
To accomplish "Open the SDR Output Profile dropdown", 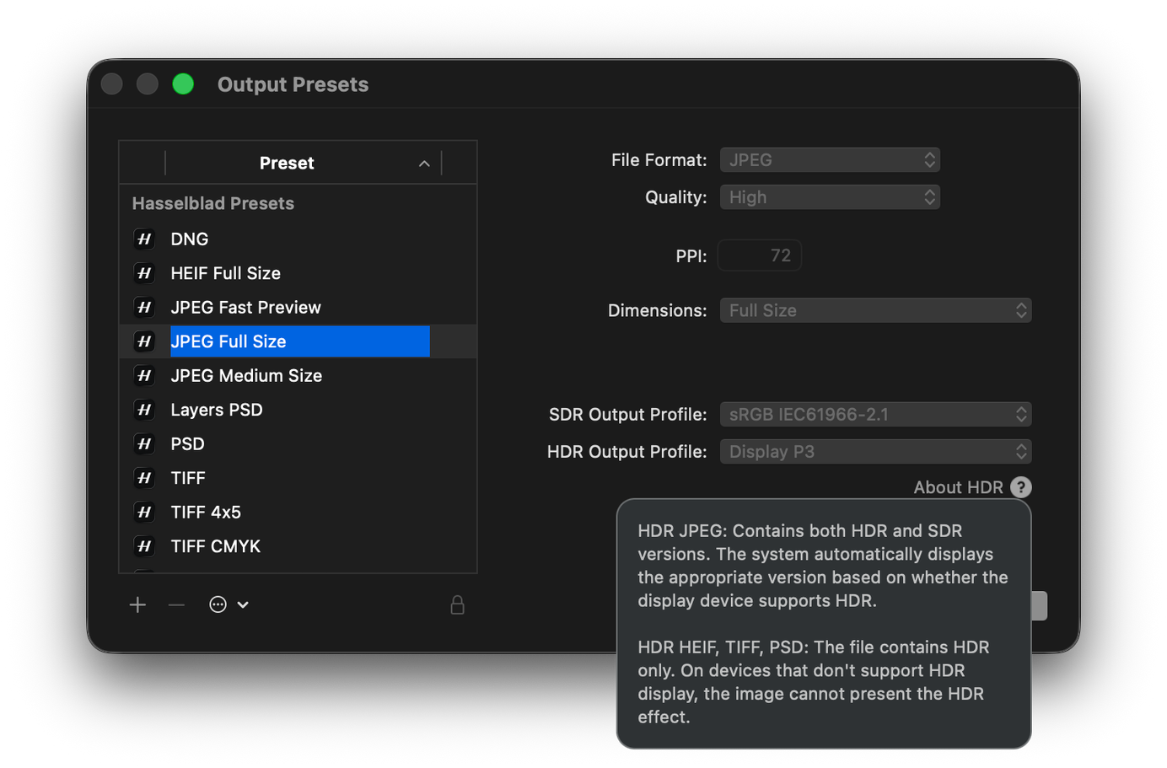I will coord(875,415).
